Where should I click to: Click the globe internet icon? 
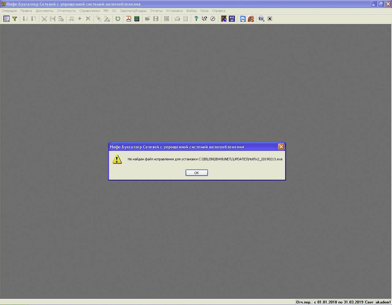coord(262,19)
